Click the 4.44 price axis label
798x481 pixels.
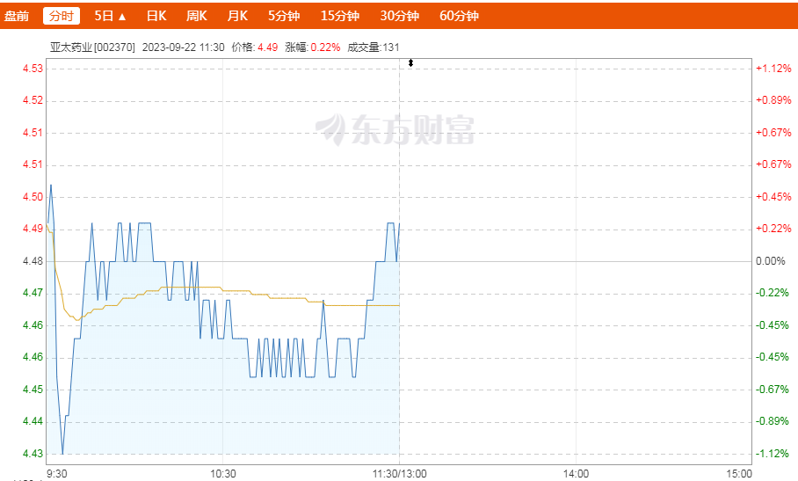(33, 421)
